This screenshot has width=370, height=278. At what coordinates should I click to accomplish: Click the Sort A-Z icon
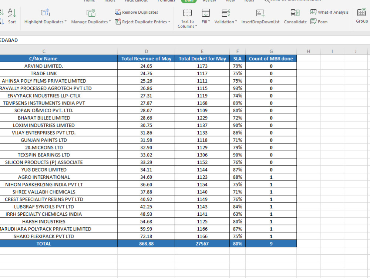click(x=12, y=13)
